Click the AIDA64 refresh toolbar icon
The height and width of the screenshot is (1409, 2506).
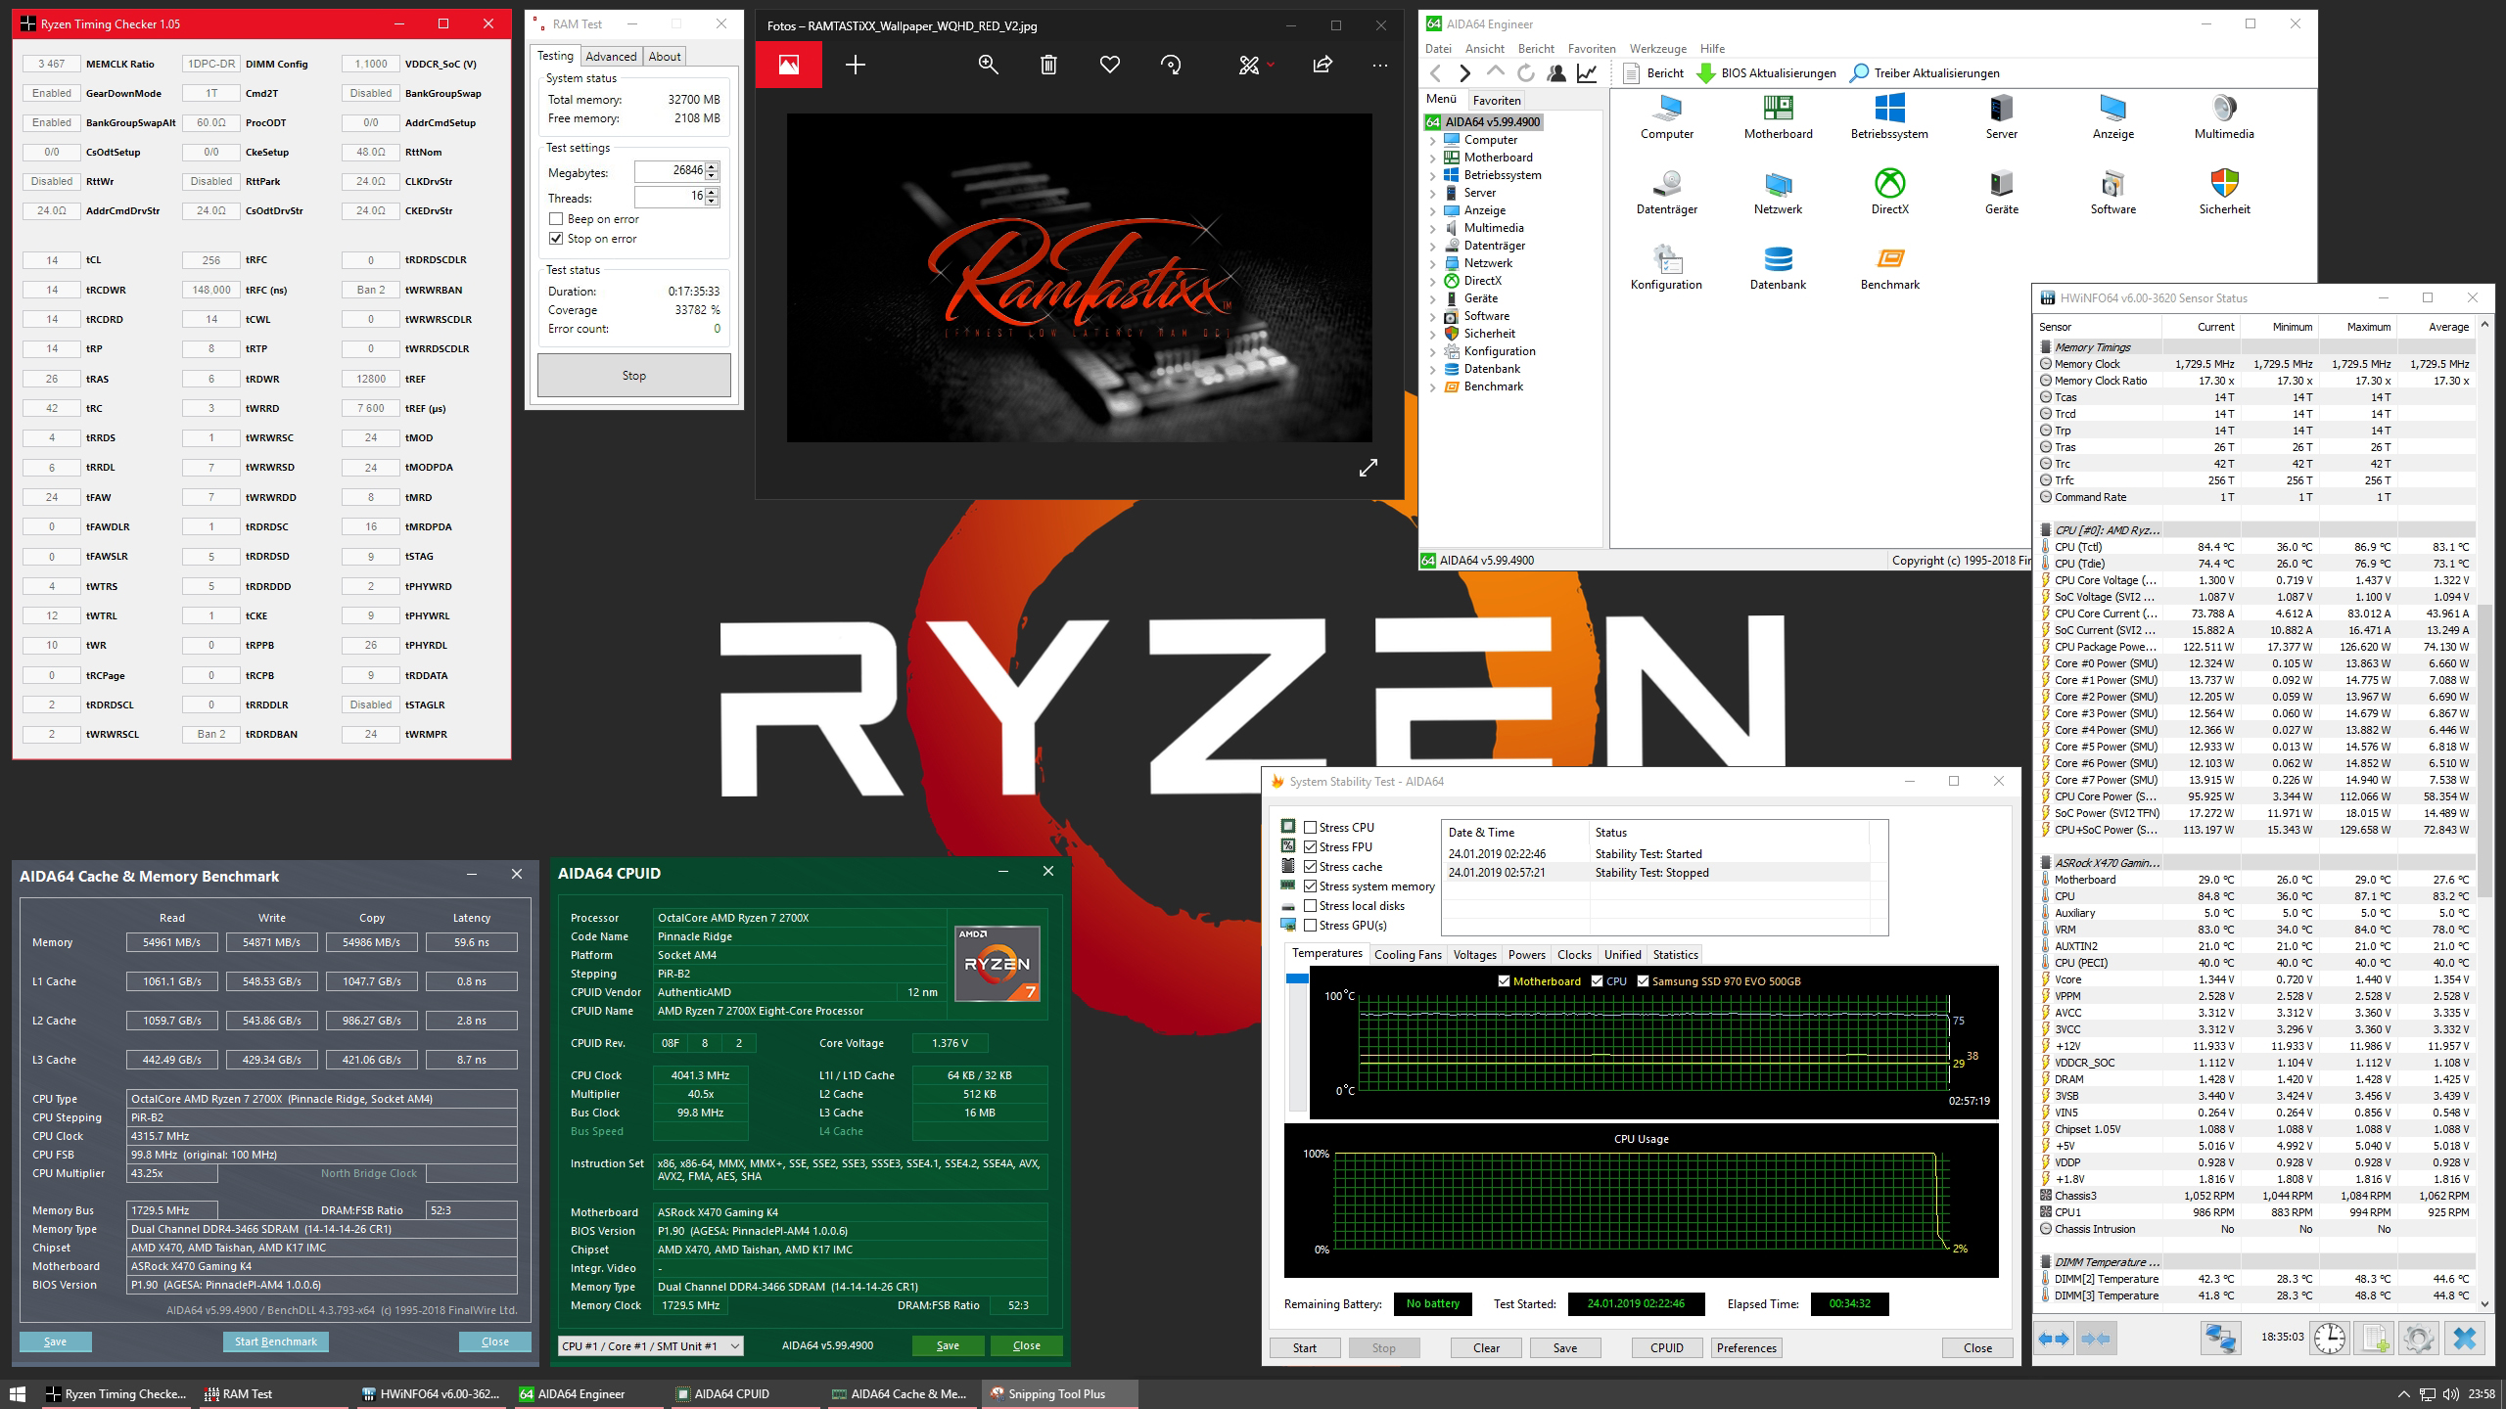(x=1525, y=72)
